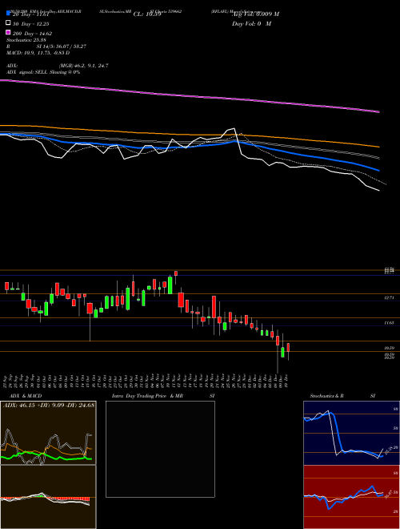This screenshot has width=400, height=529.
Task: Click the 'Avg Vol: 0.009 M' label
Action: [255, 14]
